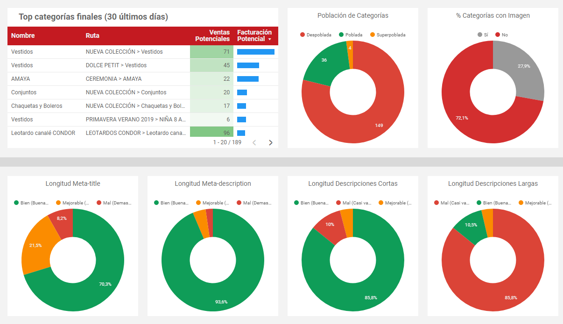Toggle the Mal legend in Longitud Meta-description

click(254, 203)
